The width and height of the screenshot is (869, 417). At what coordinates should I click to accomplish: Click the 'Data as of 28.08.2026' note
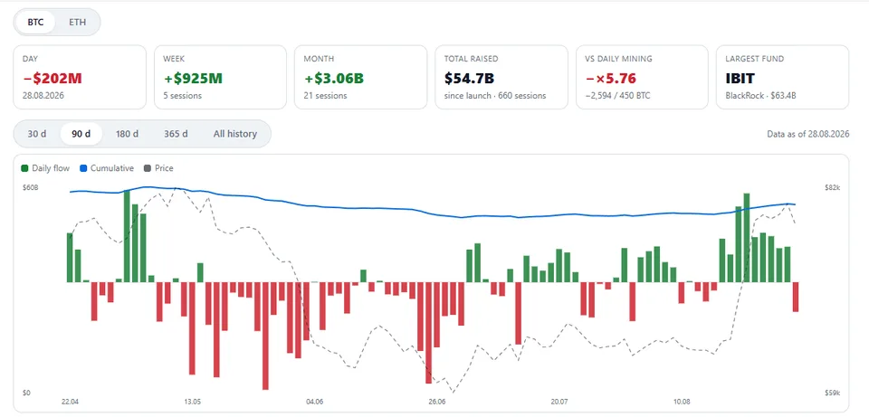pos(808,134)
